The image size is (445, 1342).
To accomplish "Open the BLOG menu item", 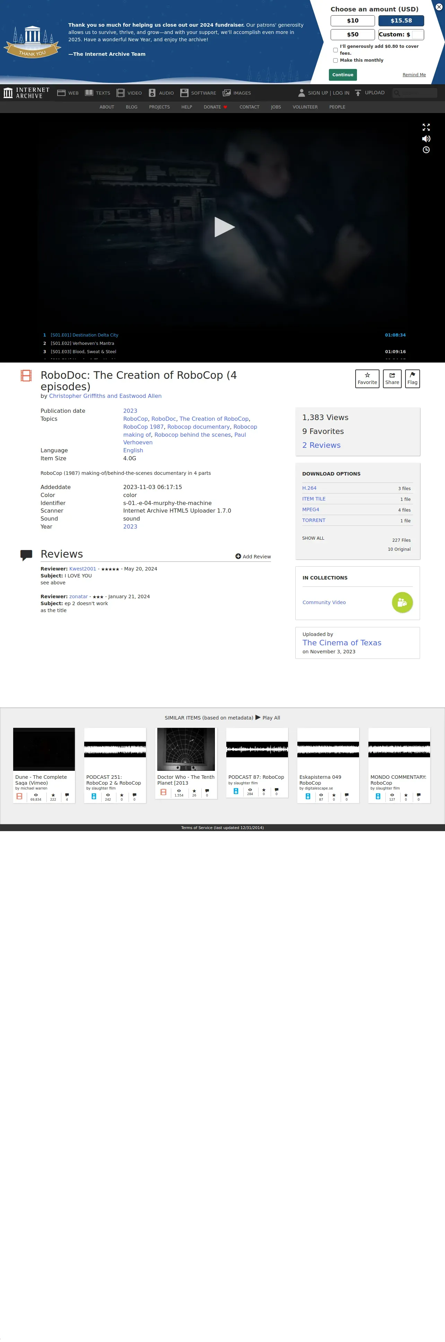I will (x=132, y=107).
